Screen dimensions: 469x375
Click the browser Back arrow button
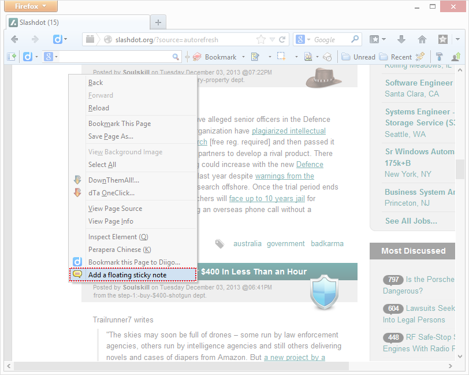pos(14,39)
